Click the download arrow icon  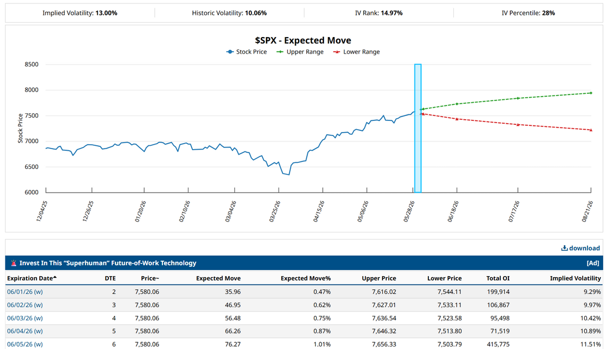[564, 248]
